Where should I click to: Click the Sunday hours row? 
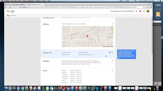pyautogui.click(x=71, y=70)
